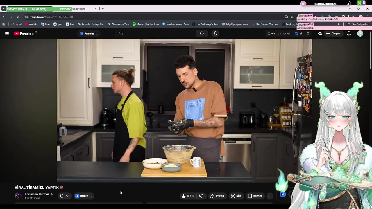Image resolution: width=372 pixels, height=209 pixels.
Task: Open The Archmage's Da... bookmark
Action: click(205, 24)
